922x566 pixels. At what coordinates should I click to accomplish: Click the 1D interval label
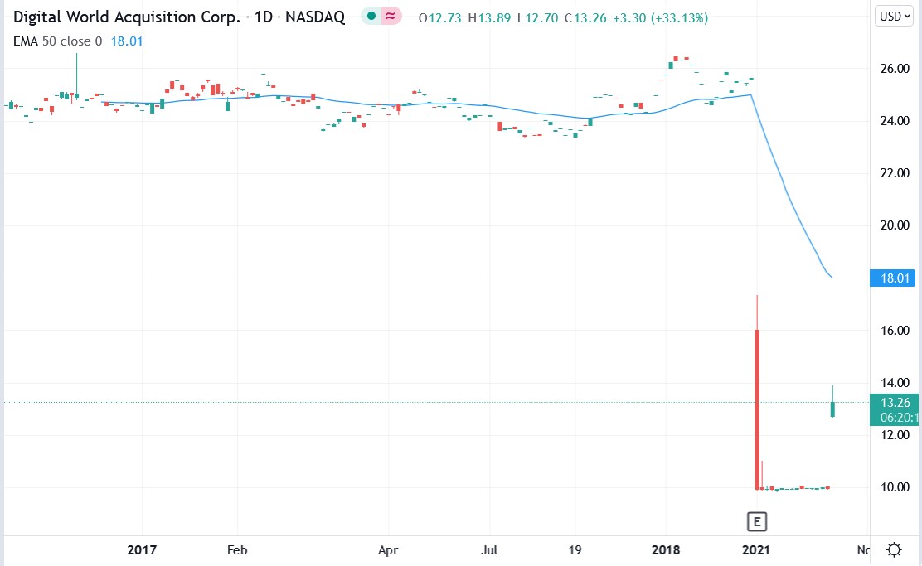click(x=264, y=17)
